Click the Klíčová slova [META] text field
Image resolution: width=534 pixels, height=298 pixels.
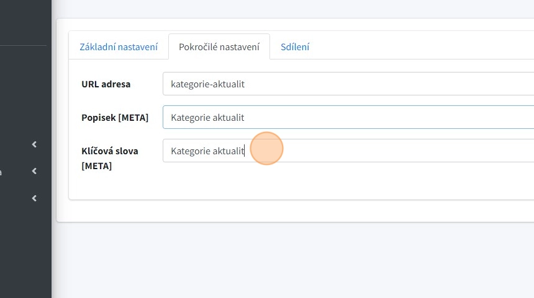[x=373, y=151]
